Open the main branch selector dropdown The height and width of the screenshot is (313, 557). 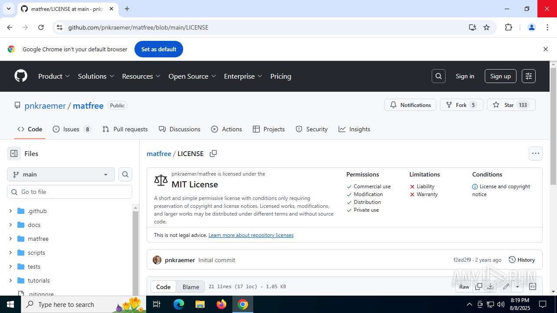point(61,174)
